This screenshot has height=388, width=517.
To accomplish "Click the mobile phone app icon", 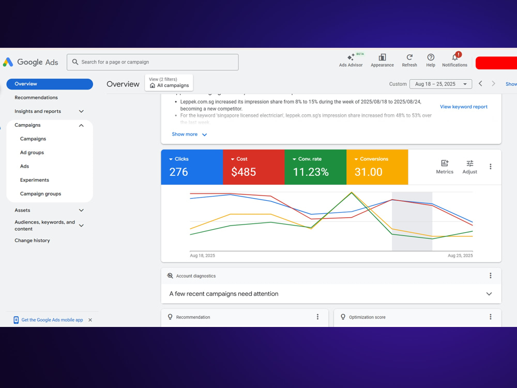I will pos(16,320).
